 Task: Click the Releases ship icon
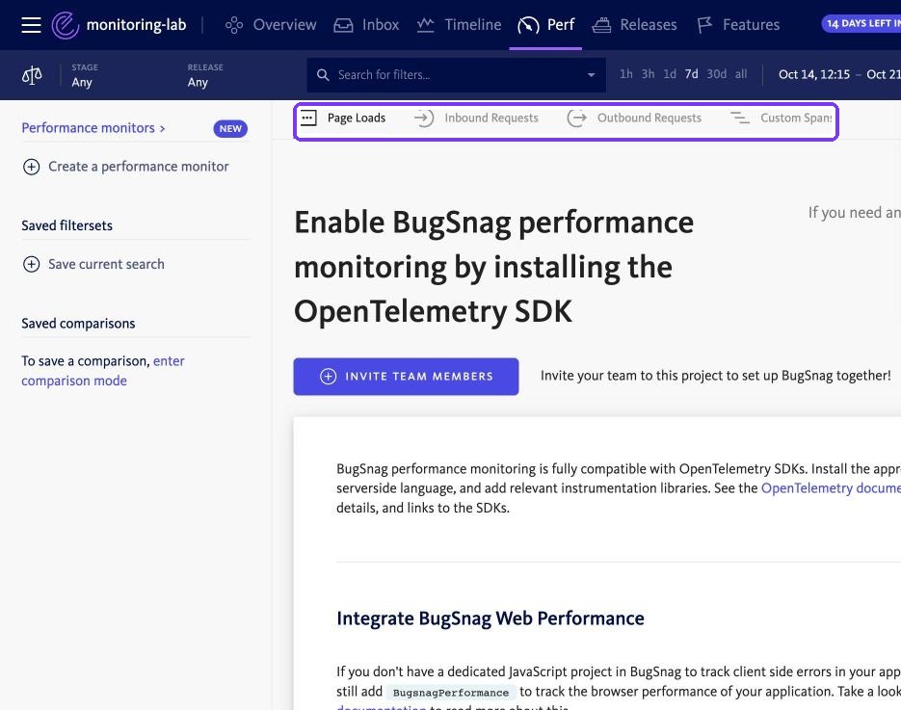(x=601, y=25)
